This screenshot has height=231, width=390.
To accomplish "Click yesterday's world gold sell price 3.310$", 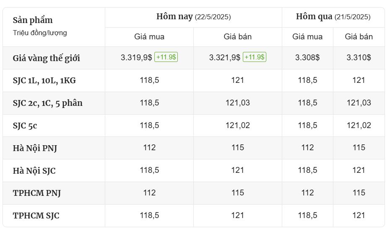I will [x=359, y=58].
